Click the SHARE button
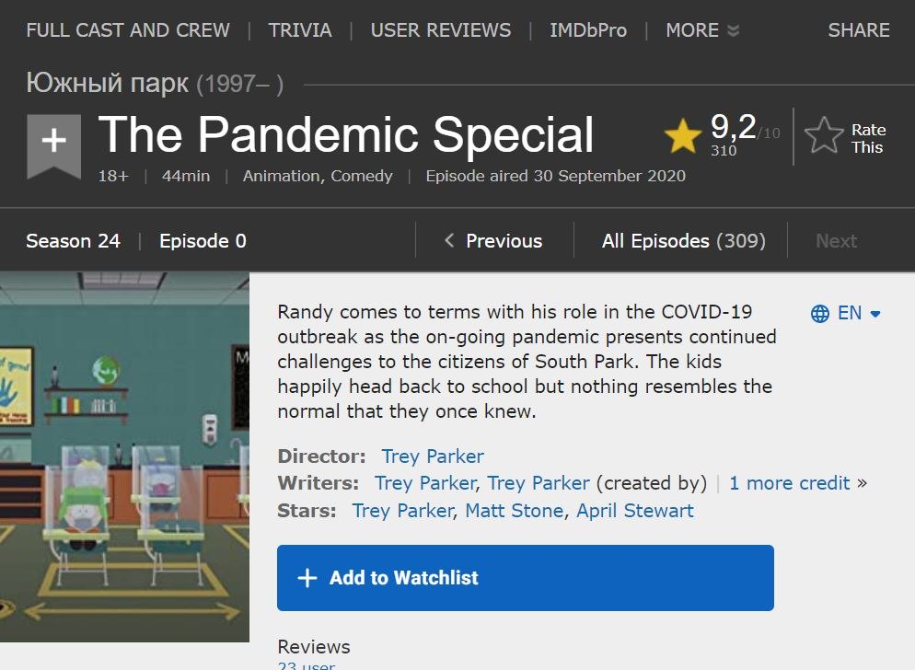The height and width of the screenshot is (670, 915). tap(859, 30)
